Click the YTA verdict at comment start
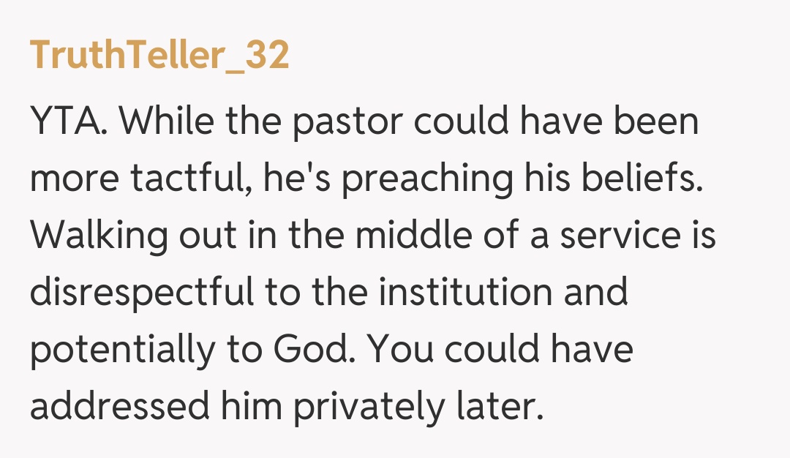 (x=67, y=121)
